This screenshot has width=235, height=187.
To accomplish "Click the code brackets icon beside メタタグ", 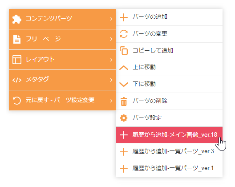I will tap(17, 80).
